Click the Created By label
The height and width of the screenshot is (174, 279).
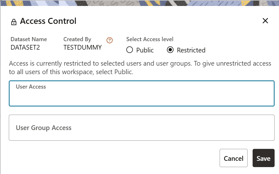tap(77, 39)
